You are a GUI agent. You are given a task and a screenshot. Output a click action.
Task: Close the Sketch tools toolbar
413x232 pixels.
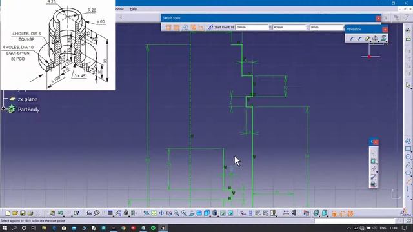pos(378,18)
